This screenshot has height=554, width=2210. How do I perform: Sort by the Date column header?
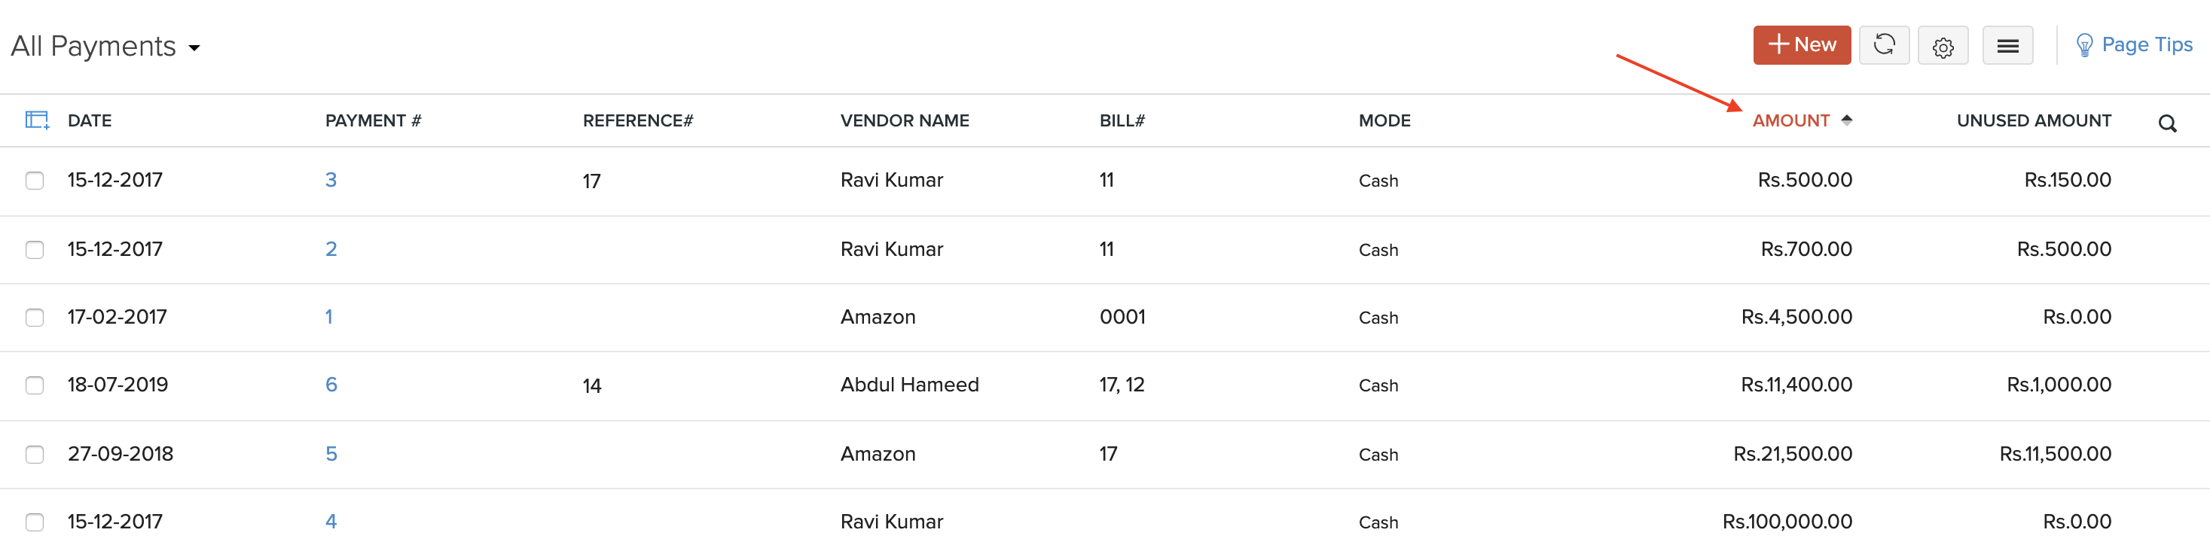coord(89,120)
